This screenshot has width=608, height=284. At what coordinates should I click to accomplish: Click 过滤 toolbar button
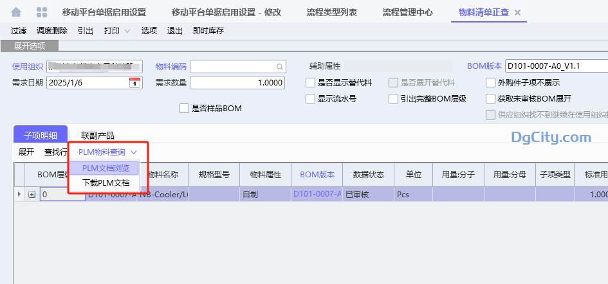(x=19, y=31)
